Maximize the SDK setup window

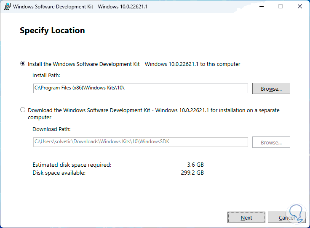[281, 6]
